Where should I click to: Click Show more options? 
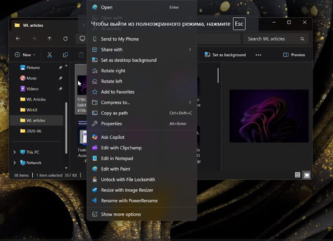(x=142, y=214)
